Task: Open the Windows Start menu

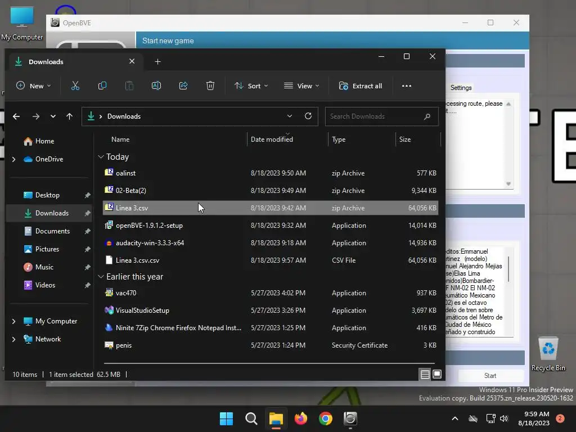Action: [x=226, y=418]
